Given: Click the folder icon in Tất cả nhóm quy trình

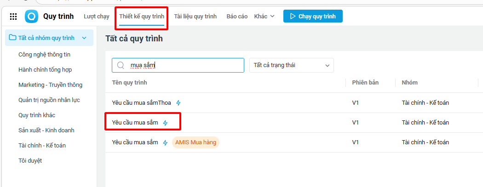Looking at the screenshot, I should pyautogui.click(x=13, y=38).
